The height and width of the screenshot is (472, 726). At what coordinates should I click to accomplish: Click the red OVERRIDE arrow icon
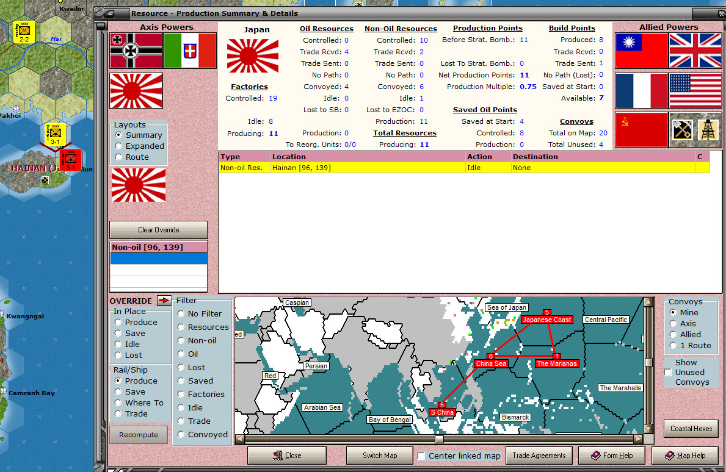[164, 301]
